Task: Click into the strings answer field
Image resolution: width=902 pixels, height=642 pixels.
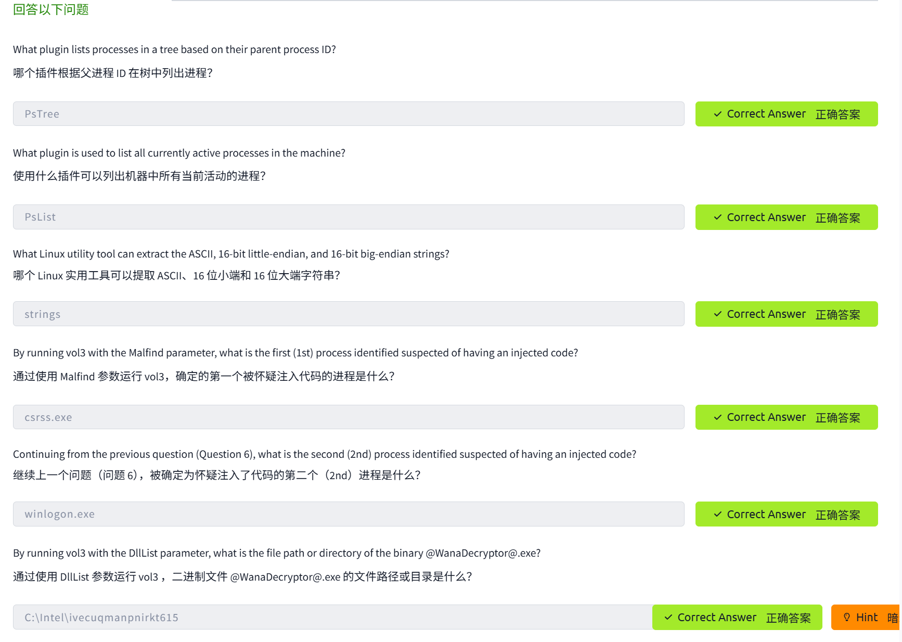Action: point(349,314)
